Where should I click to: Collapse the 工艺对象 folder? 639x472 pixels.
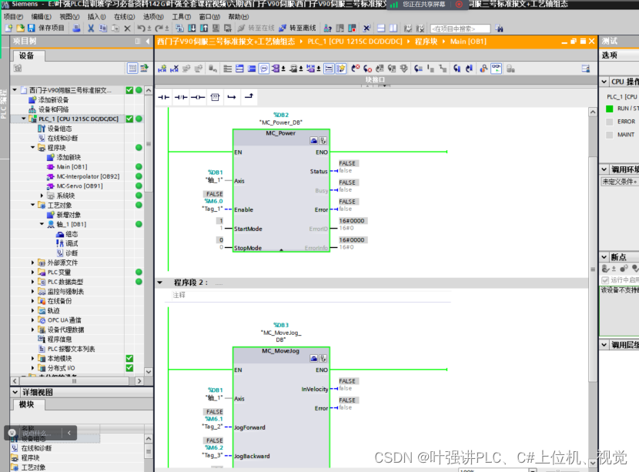pos(32,205)
